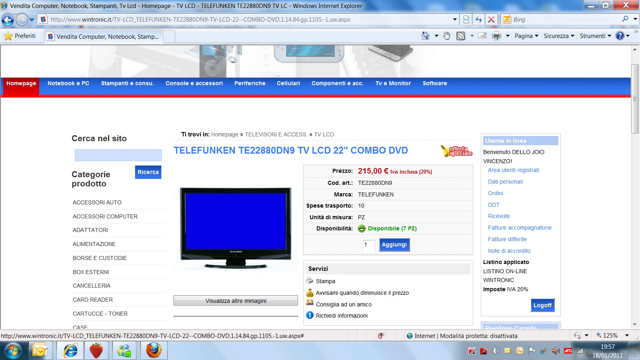Screen dimensions: 640x360
Task: Click the Compatibility View icon in address bar
Action: (x=466, y=19)
